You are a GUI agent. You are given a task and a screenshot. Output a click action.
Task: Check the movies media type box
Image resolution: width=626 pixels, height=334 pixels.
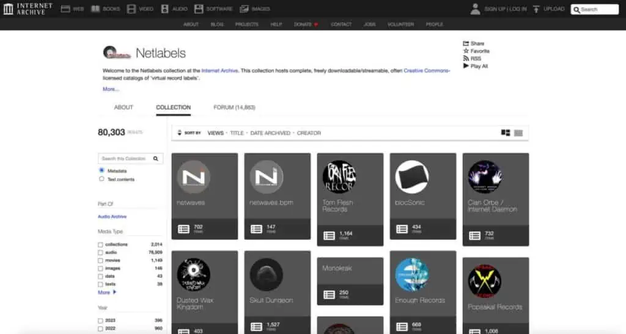click(x=100, y=261)
